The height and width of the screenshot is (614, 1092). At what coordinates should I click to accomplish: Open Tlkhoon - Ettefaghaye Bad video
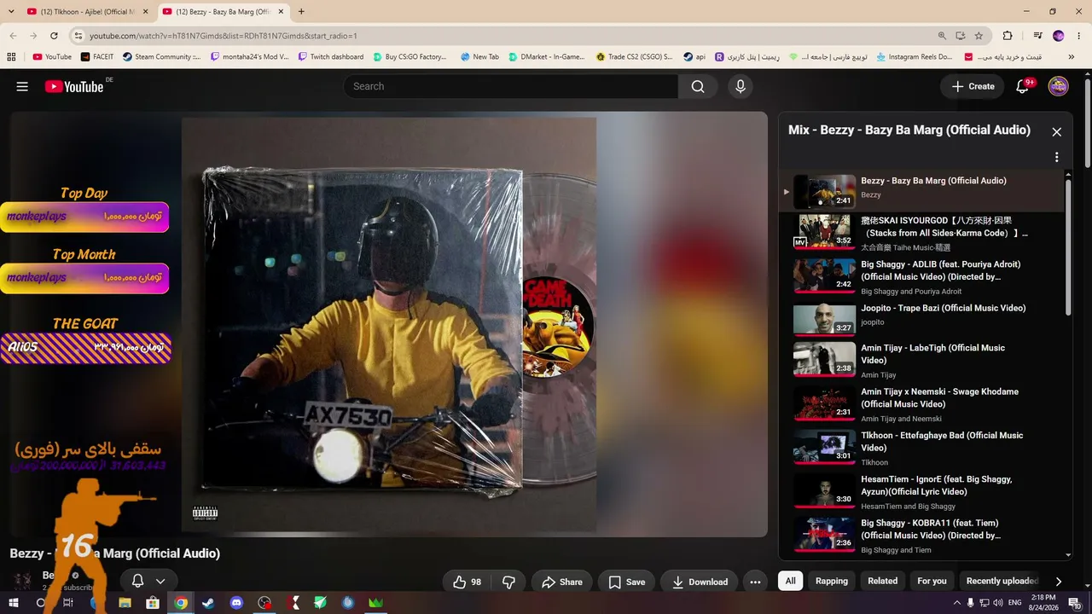pyautogui.click(x=922, y=448)
